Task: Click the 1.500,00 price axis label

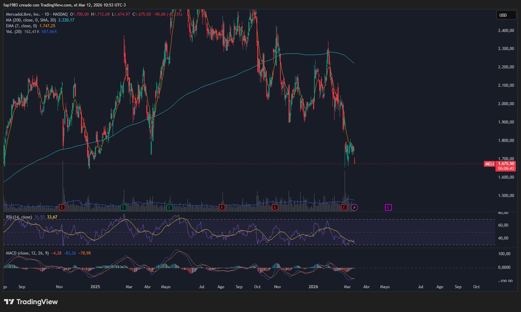Action: point(506,196)
